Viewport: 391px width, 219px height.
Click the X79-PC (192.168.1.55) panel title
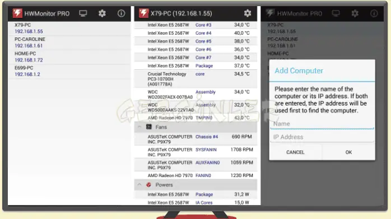181,13
